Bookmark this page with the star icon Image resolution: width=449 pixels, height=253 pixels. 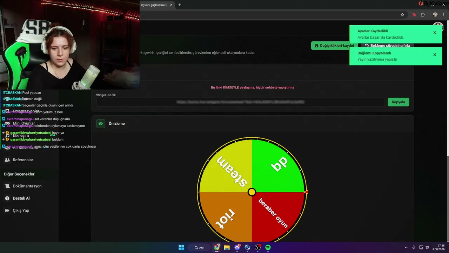[x=402, y=15]
